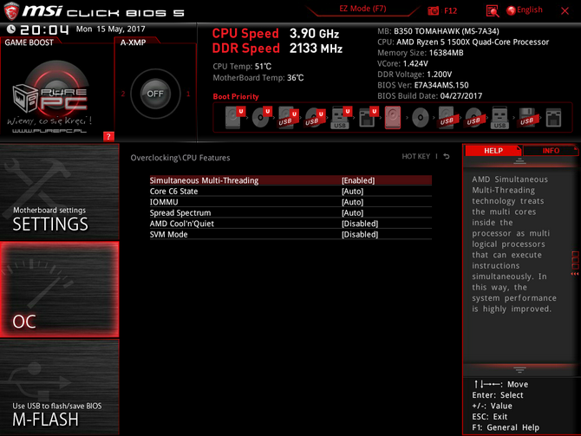Open Spread Spectrum [Auto] value
Screen dimensions: 581x436
(352, 212)
